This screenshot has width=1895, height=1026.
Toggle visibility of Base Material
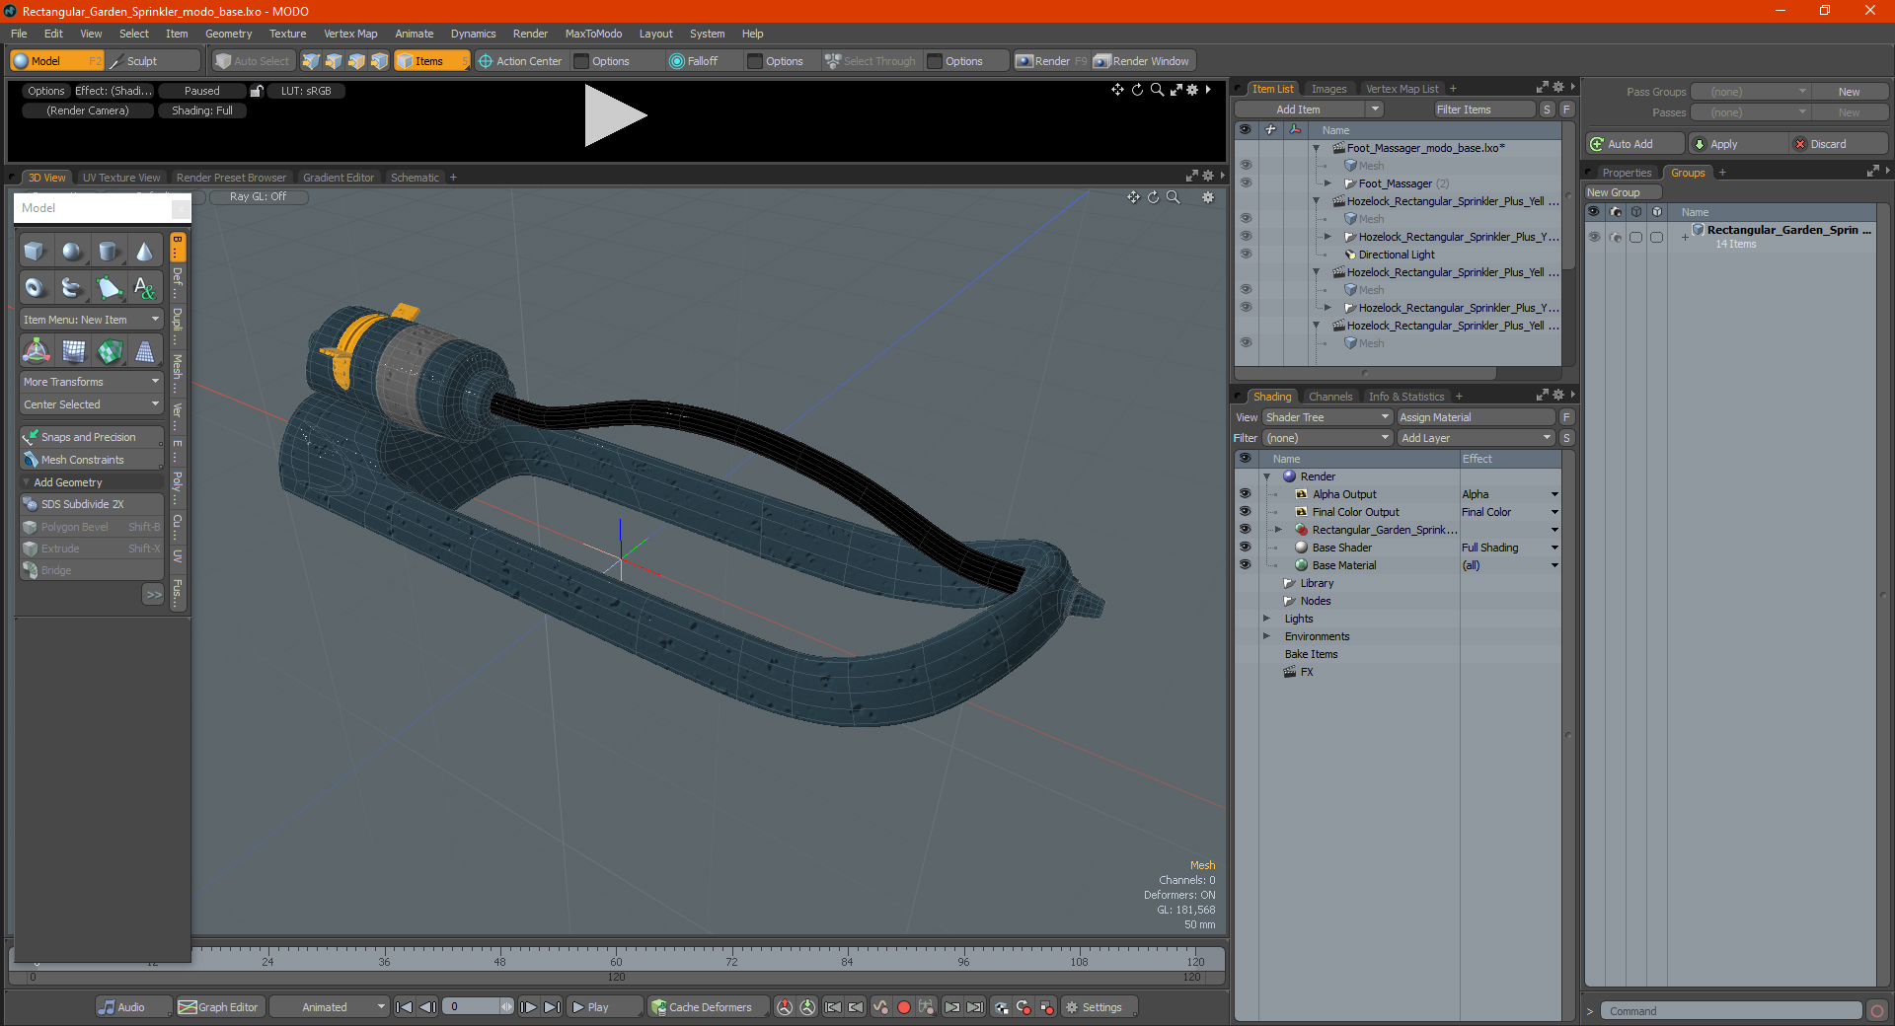click(x=1245, y=565)
